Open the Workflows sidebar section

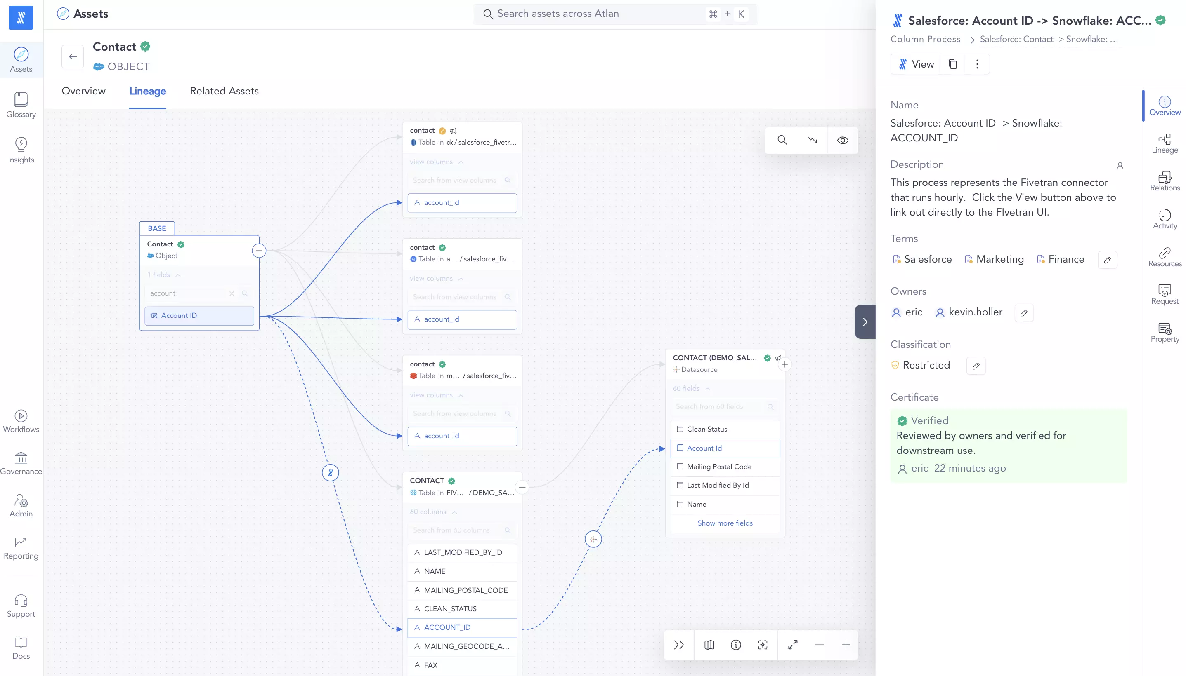pos(21,422)
